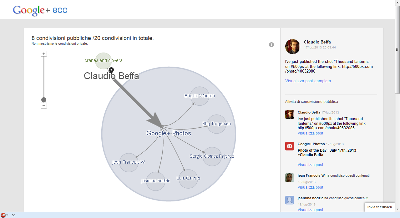Click the info icon above the graph
This screenshot has height=218, width=400.
point(271,45)
